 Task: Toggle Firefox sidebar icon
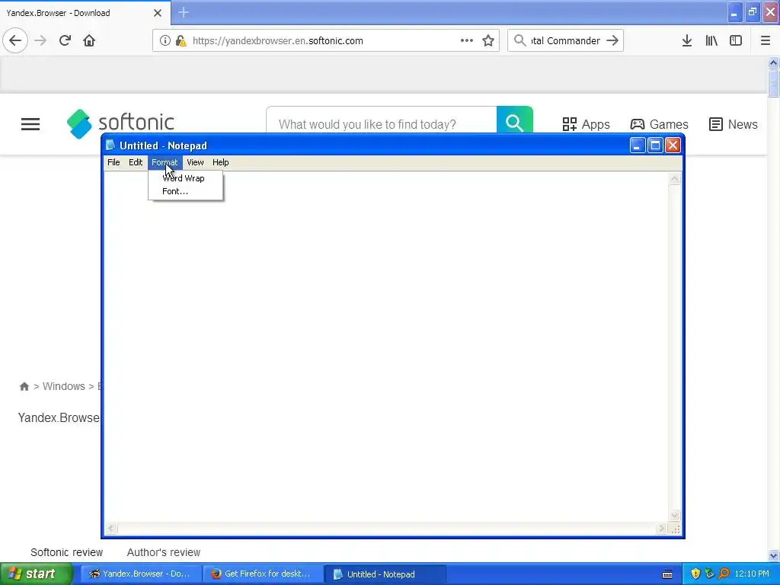736,41
